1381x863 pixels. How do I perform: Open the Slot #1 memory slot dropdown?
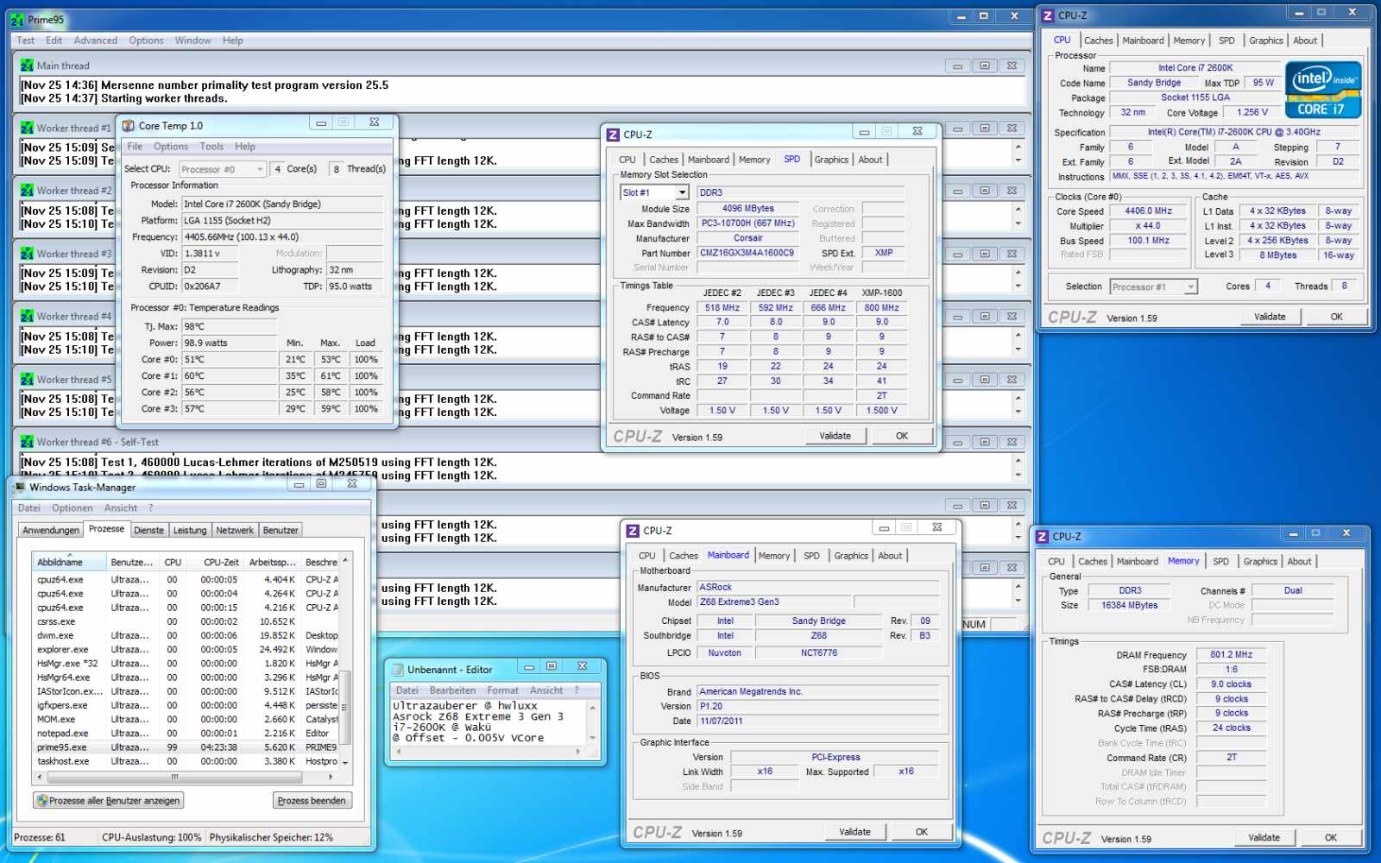point(682,192)
